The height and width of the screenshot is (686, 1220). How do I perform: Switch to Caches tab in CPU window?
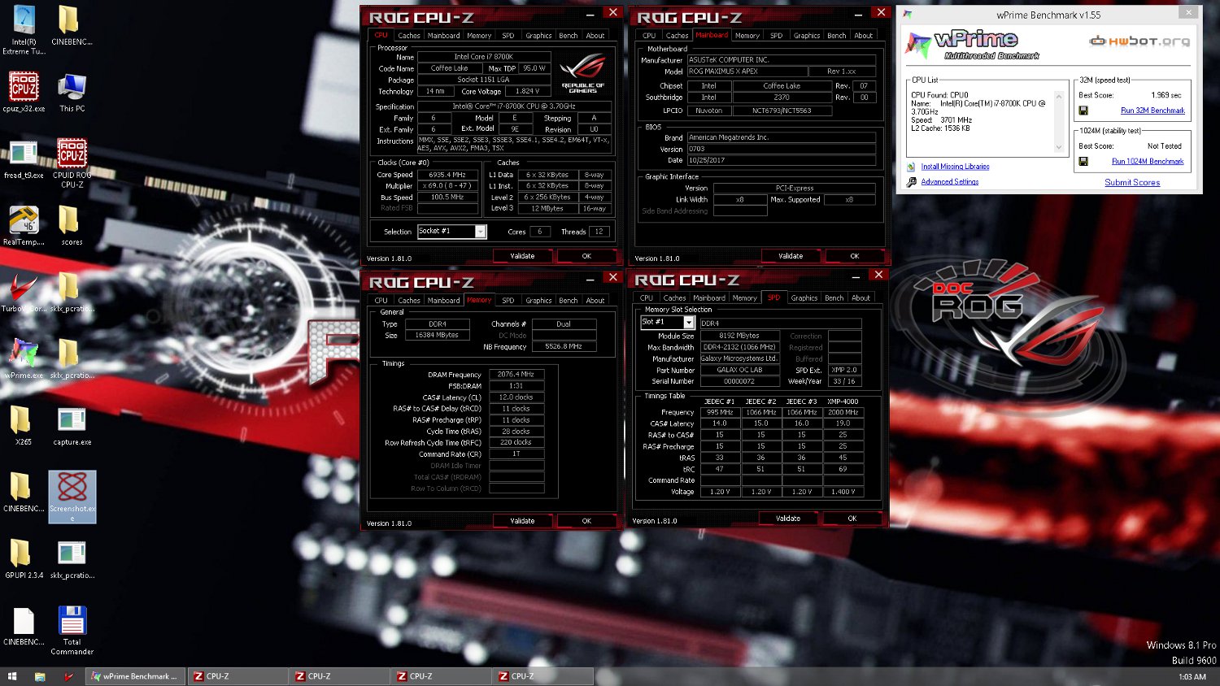coord(409,36)
